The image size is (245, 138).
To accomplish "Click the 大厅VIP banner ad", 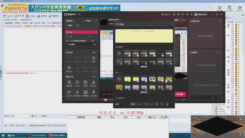I will click(x=74, y=8).
